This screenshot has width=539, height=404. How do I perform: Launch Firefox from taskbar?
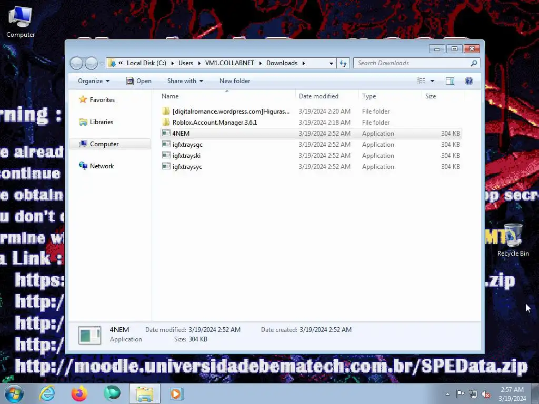[x=79, y=393]
